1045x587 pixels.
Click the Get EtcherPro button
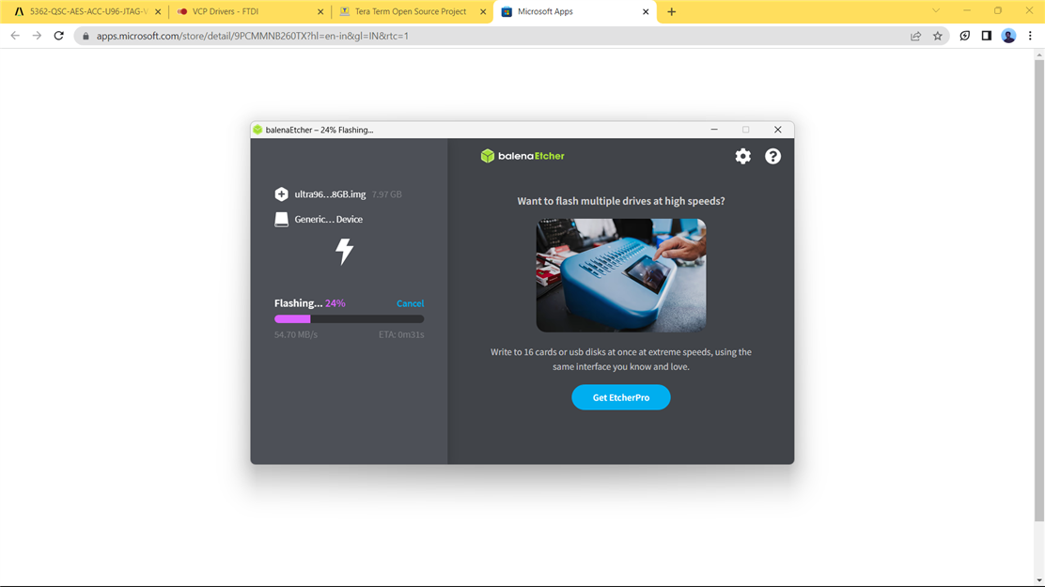click(x=620, y=397)
